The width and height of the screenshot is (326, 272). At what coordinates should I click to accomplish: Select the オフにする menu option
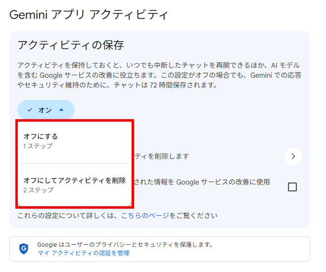click(74, 141)
